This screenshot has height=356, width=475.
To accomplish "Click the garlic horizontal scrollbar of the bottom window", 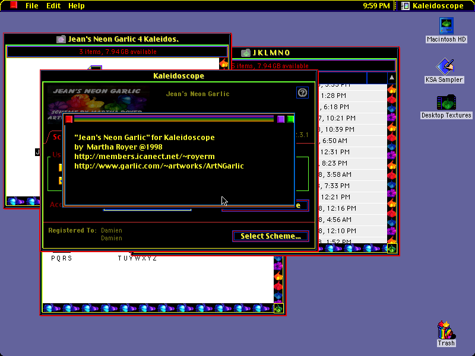I will pos(158,308).
